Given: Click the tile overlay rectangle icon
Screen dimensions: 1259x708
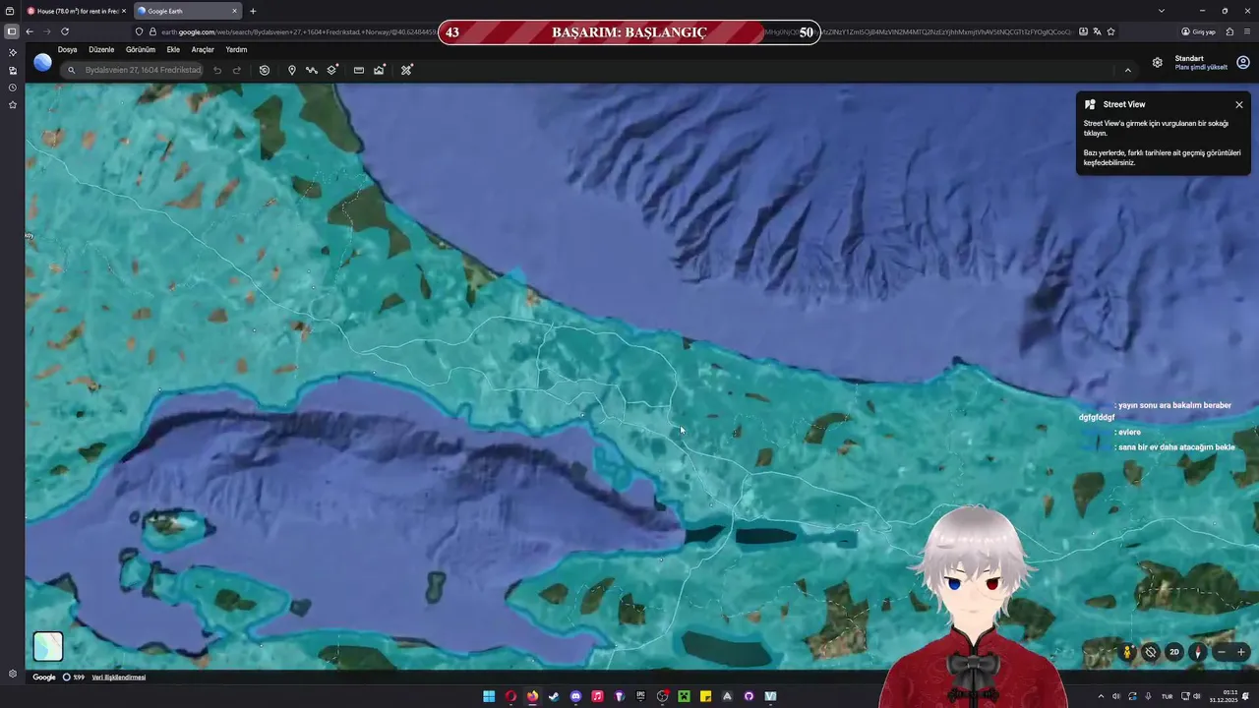Looking at the screenshot, I should [x=359, y=70].
